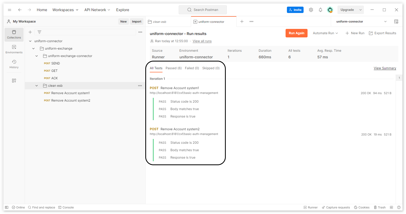Open the Collections sidebar panel
Screen dimensions: 406x214
point(14,34)
